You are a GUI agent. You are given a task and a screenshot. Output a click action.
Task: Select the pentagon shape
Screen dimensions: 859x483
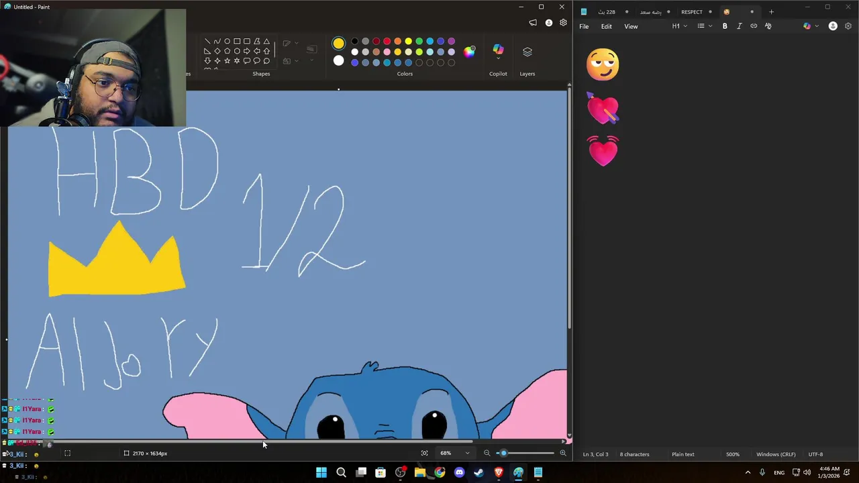[x=227, y=51]
